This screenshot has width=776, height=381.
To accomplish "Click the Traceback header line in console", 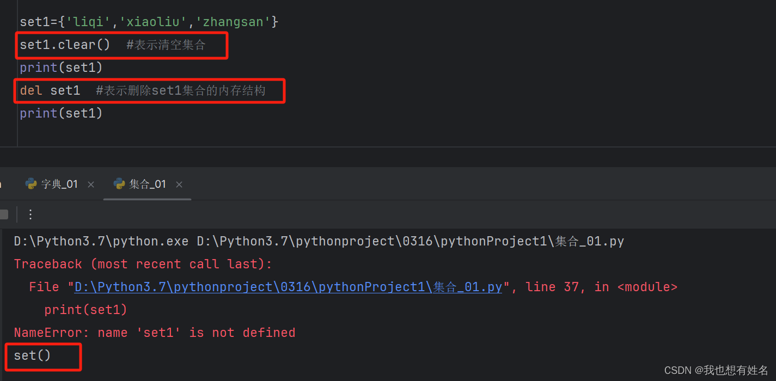I will click(x=143, y=264).
